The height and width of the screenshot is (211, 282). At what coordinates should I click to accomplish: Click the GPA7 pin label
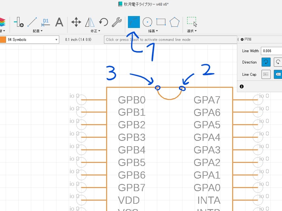tap(207, 100)
